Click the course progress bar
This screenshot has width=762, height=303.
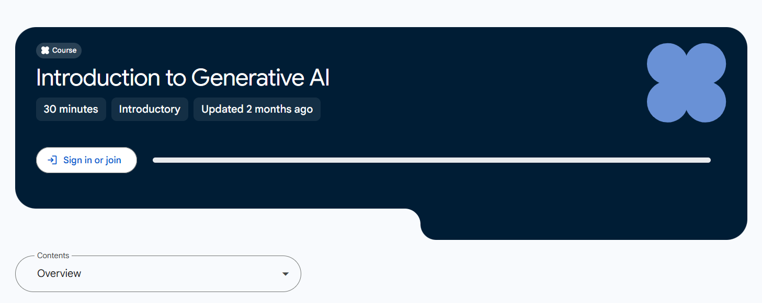[x=431, y=160]
